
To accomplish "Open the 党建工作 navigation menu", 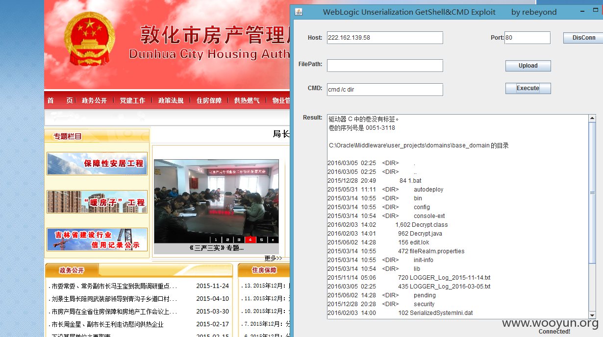I will tap(132, 100).
